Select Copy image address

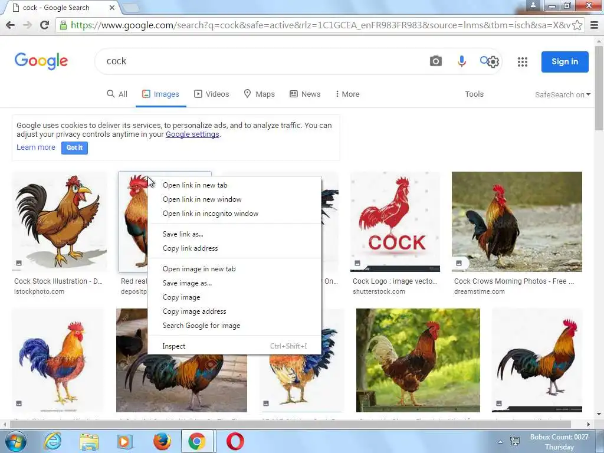234,311
